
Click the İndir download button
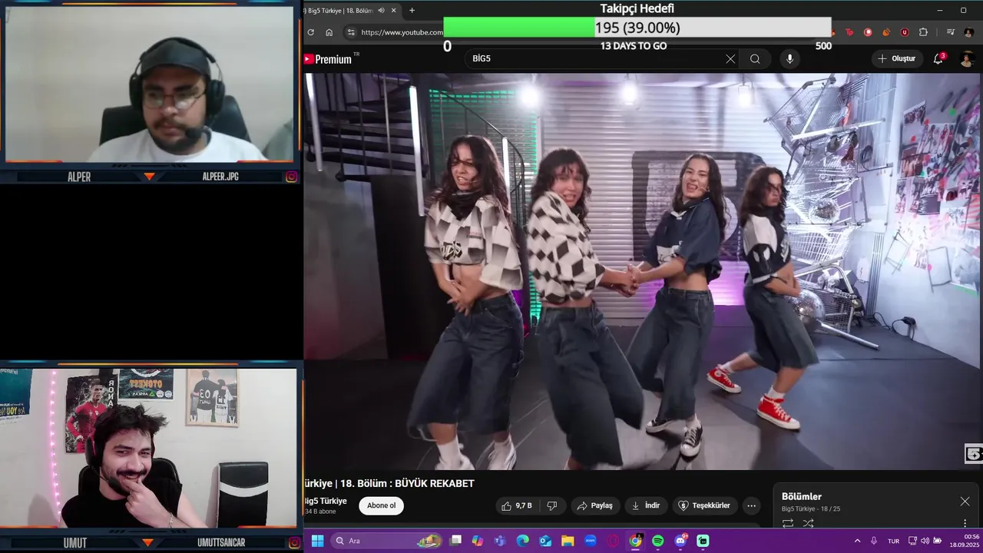646,505
